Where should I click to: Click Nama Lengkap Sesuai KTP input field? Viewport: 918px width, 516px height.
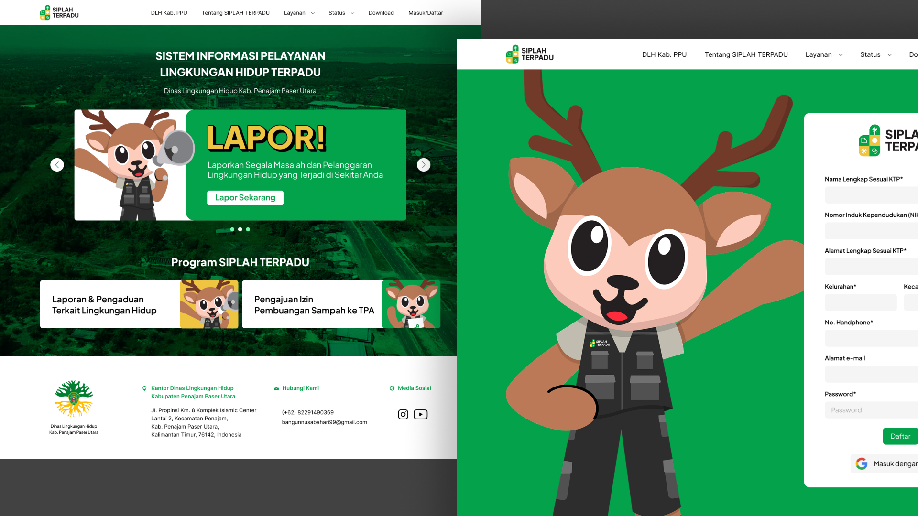[871, 195]
